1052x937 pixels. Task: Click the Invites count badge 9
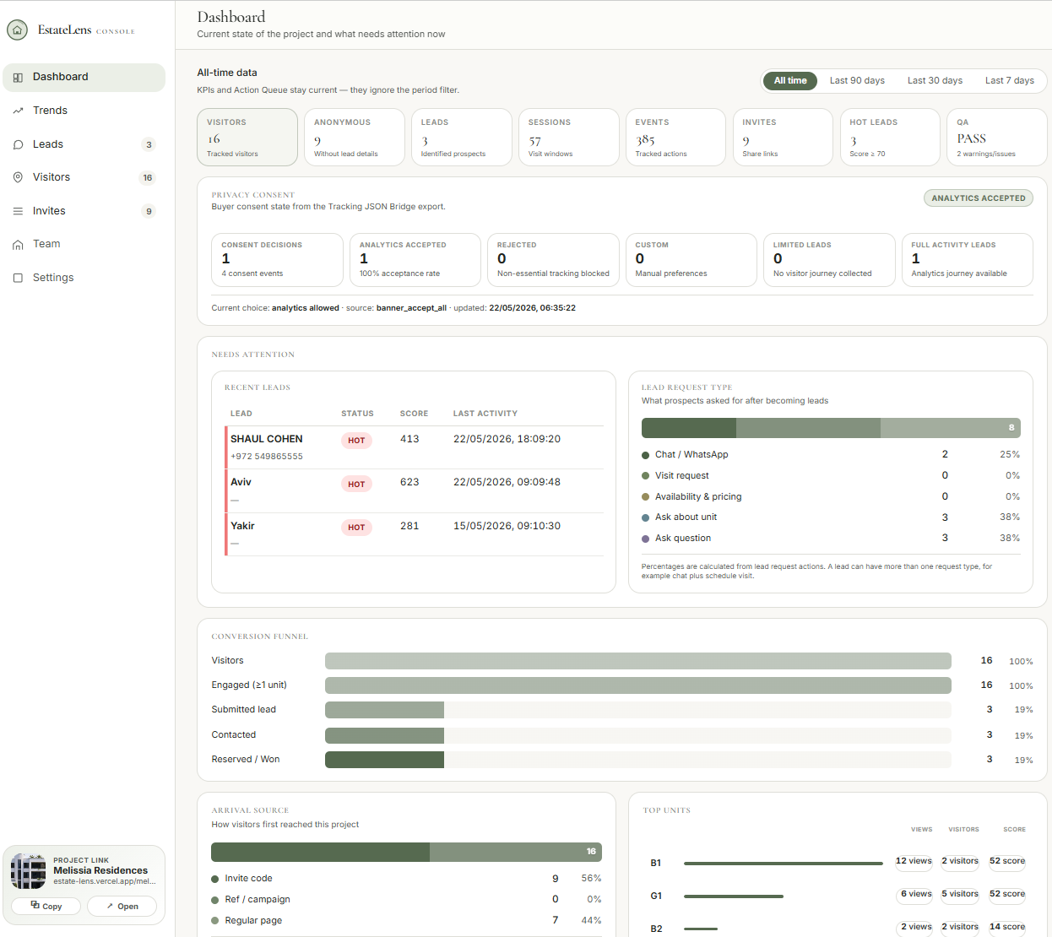pos(149,211)
